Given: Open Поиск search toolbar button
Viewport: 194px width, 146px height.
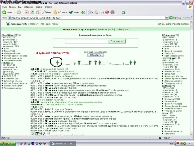Looking at the screenshot, I should 47,12.
